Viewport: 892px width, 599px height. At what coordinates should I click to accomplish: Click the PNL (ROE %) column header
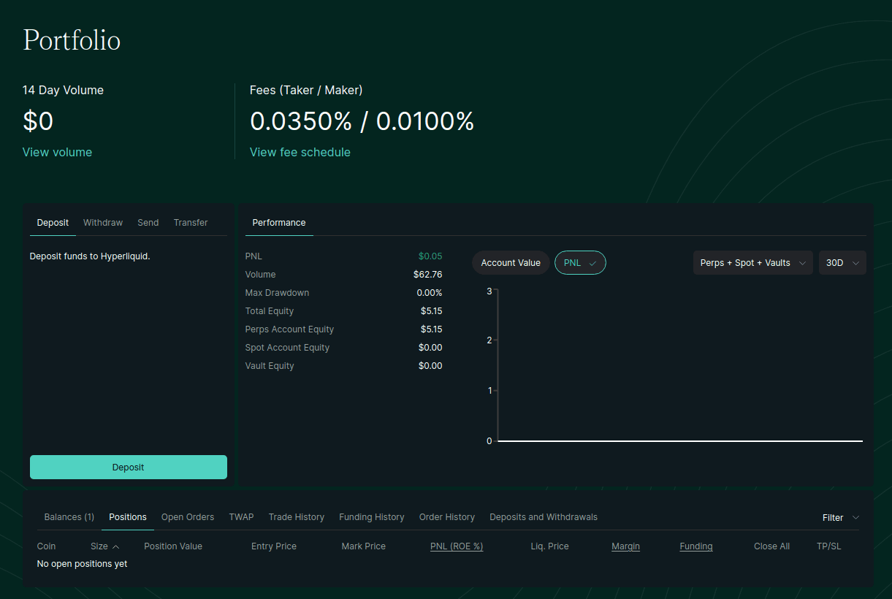(x=457, y=546)
